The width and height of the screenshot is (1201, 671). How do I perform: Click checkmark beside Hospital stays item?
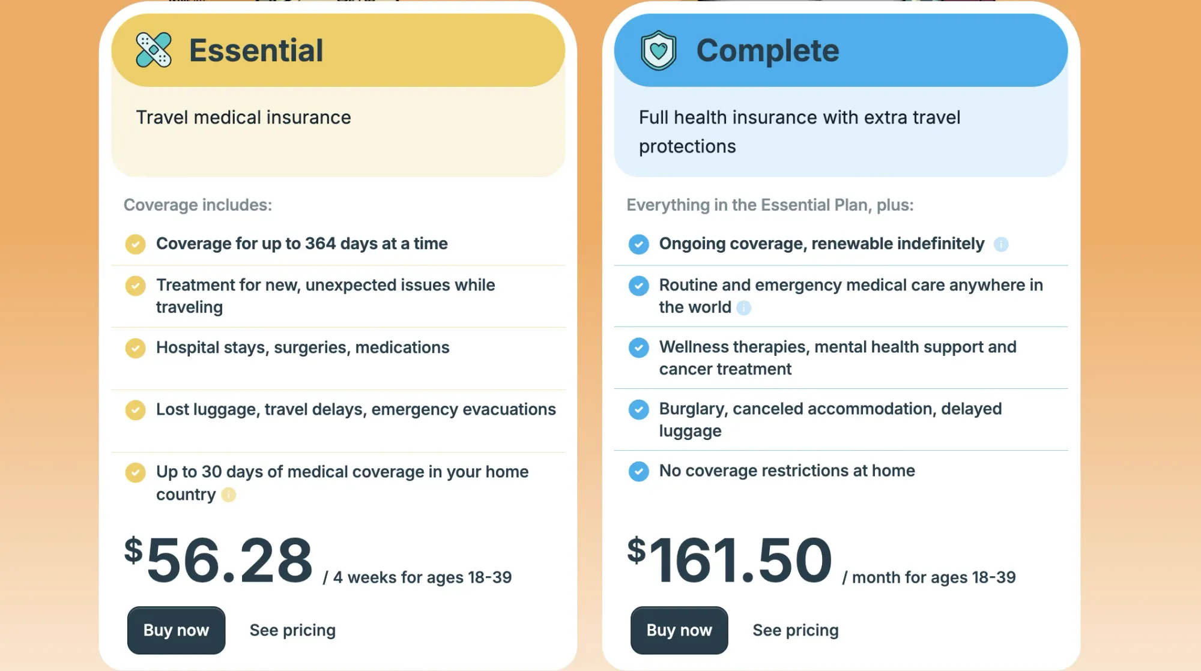coord(135,348)
